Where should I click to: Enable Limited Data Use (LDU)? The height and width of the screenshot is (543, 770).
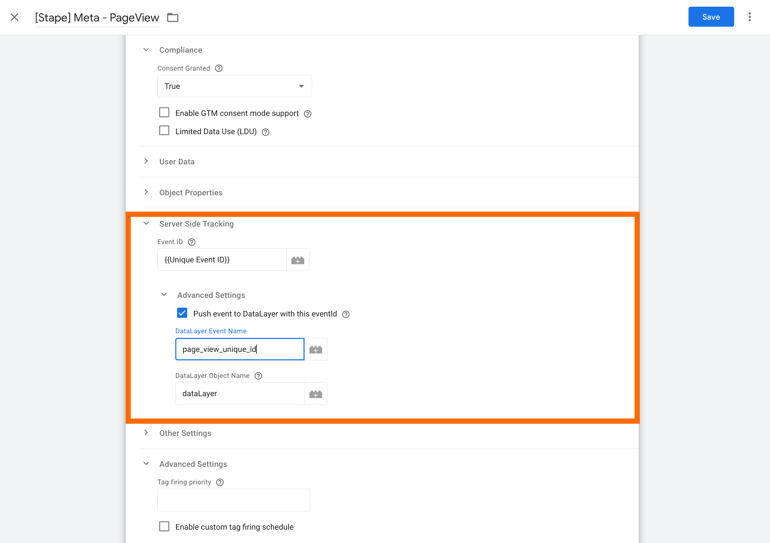(x=164, y=130)
